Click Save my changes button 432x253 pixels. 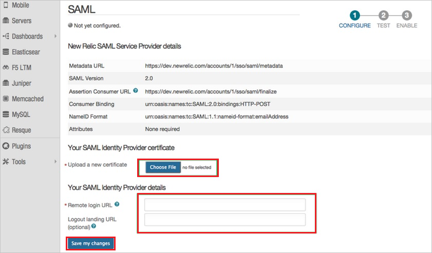pos(90,243)
